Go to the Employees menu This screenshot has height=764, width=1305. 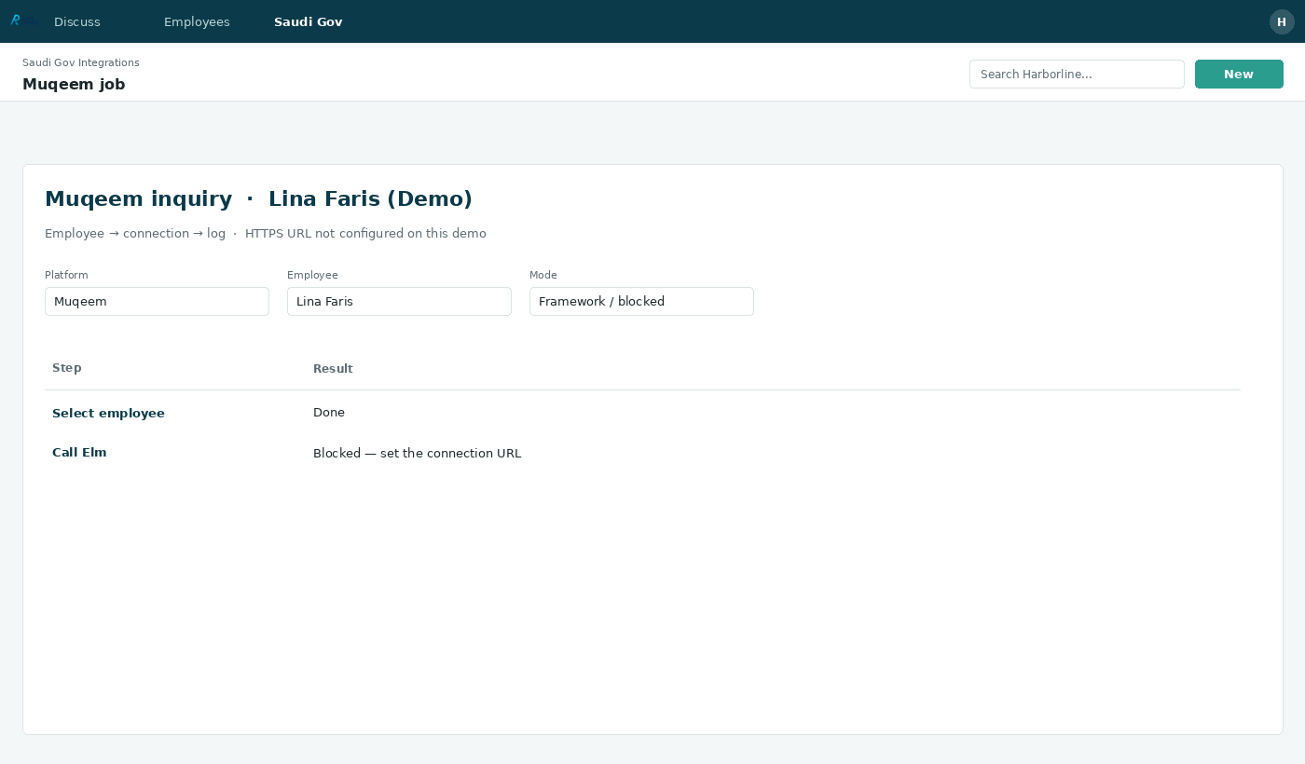pos(197,21)
